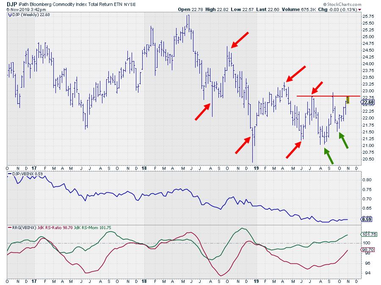381x285 pixels.
Task: Click the 24.00 price axis label
Action: coord(368,64)
